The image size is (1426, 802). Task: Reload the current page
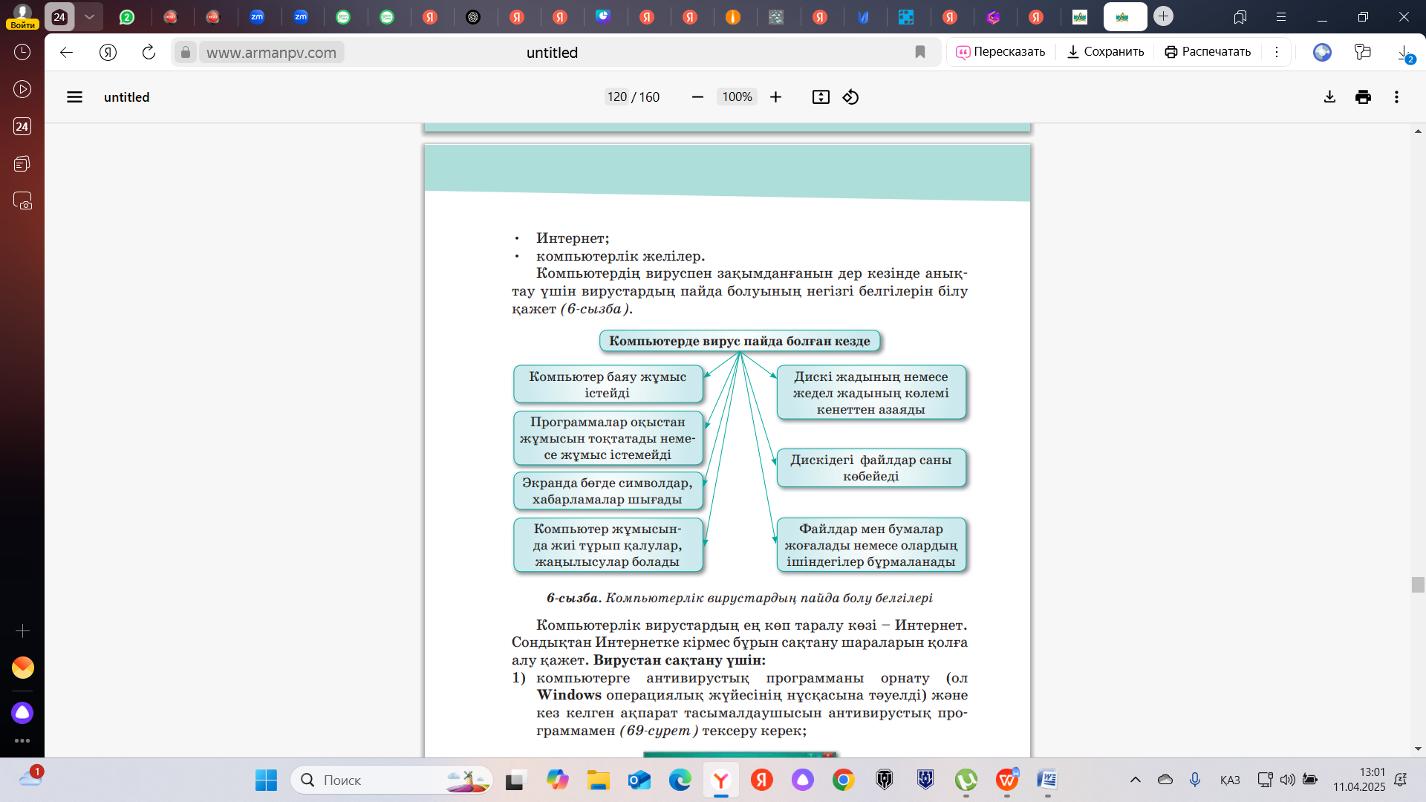pos(149,52)
